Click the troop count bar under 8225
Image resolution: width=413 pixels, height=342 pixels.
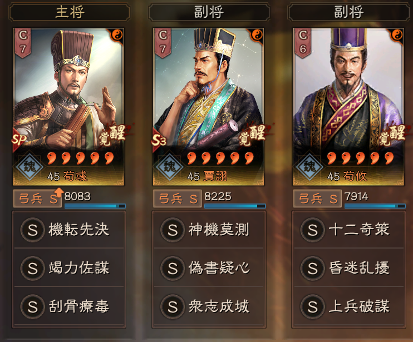click(x=235, y=206)
